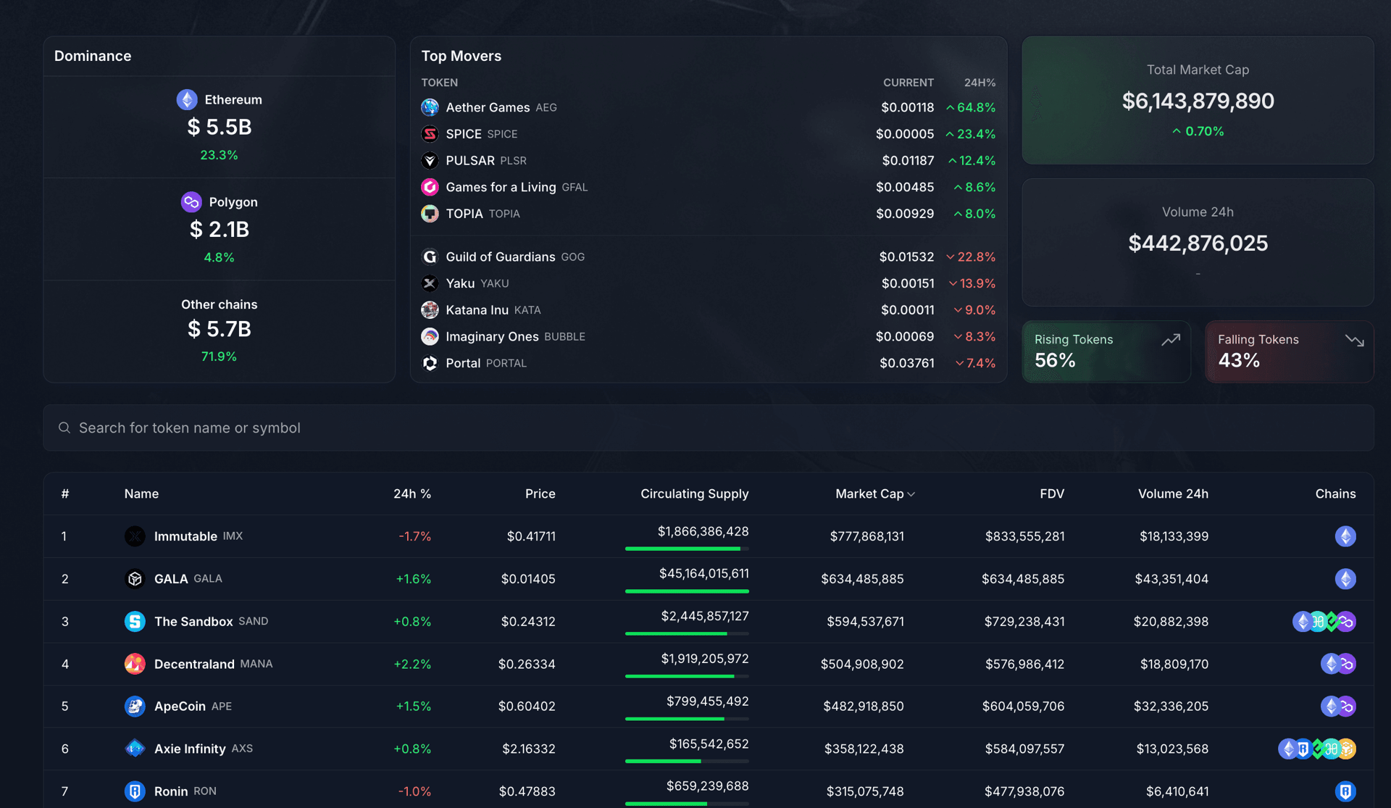Click the Yaku token icon in Top Movers
The width and height of the screenshot is (1391, 808).
(x=430, y=283)
